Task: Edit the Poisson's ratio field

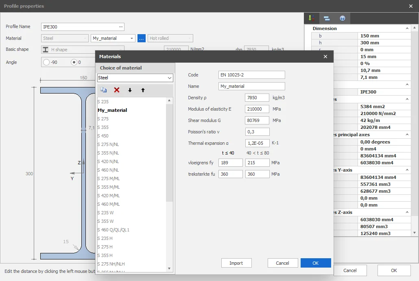Action: (x=257, y=132)
